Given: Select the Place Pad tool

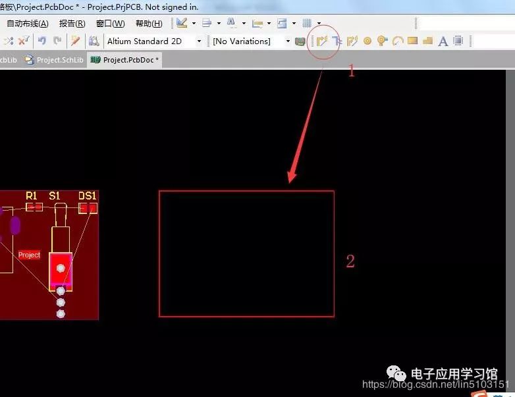Looking at the screenshot, I should [x=367, y=41].
